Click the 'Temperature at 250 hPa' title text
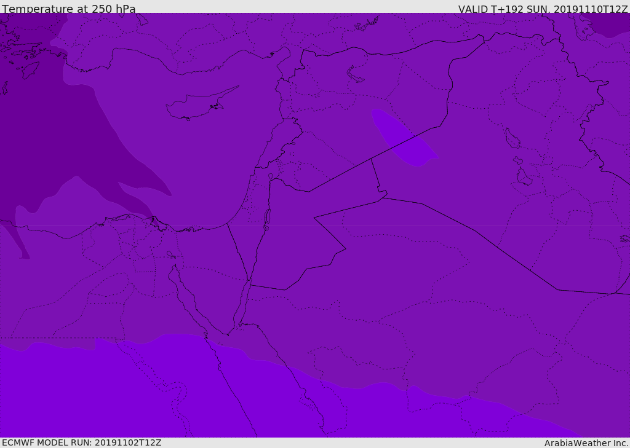Image resolution: width=630 pixels, height=448 pixels. pyautogui.click(x=69, y=9)
